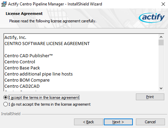Click the actify logo in the header
This screenshot has width=168, height=128.
tap(152, 18)
